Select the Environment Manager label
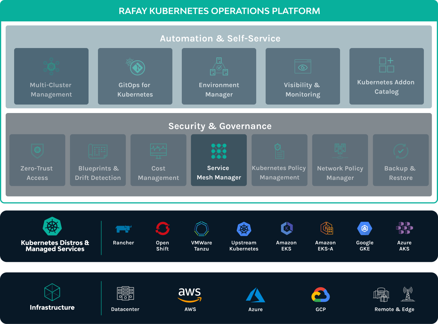 pyautogui.click(x=219, y=90)
